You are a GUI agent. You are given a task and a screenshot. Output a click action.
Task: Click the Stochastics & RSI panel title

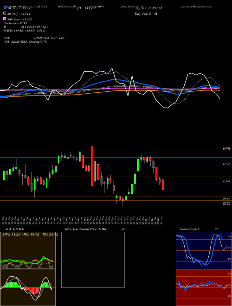point(199,229)
